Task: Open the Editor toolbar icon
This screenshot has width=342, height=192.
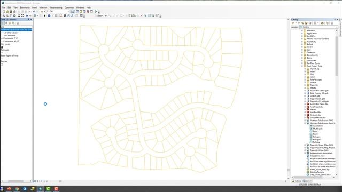Action: 73,12
